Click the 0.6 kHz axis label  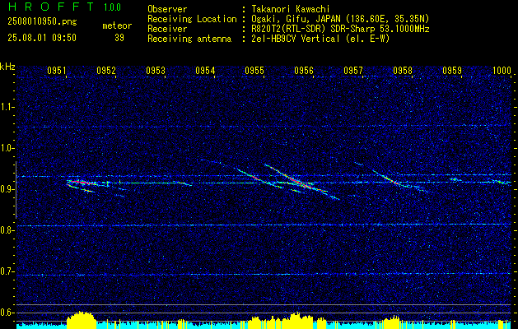(7, 313)
